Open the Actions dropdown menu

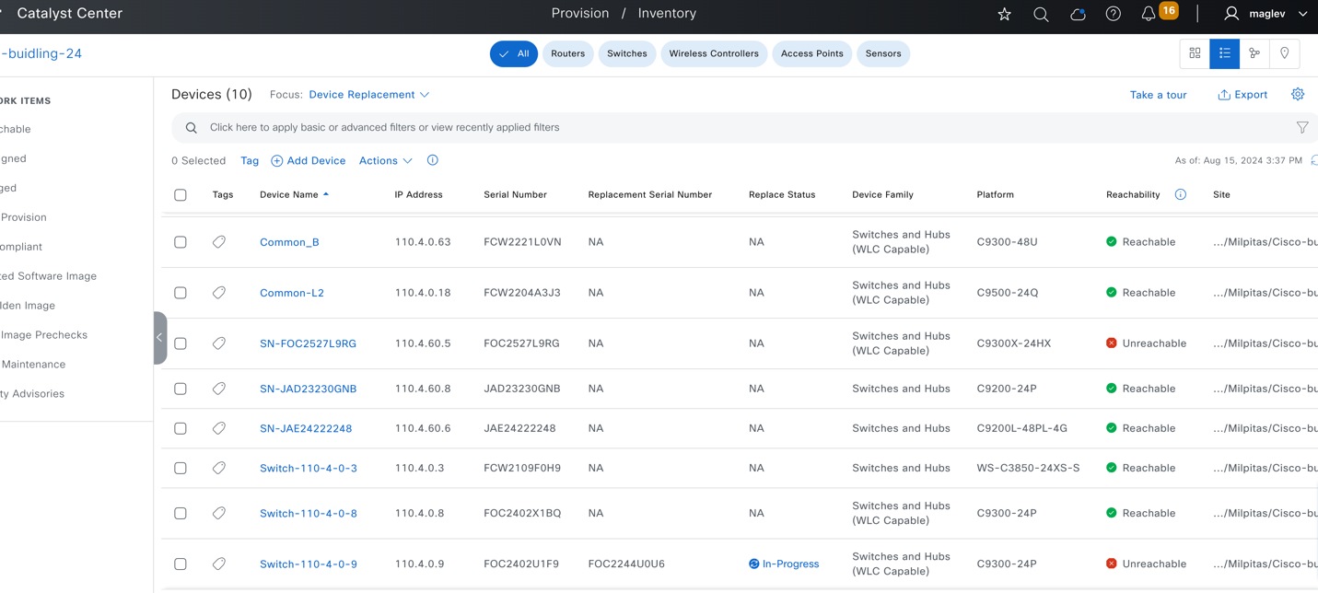pyautogui.click(x=385, y=160)
